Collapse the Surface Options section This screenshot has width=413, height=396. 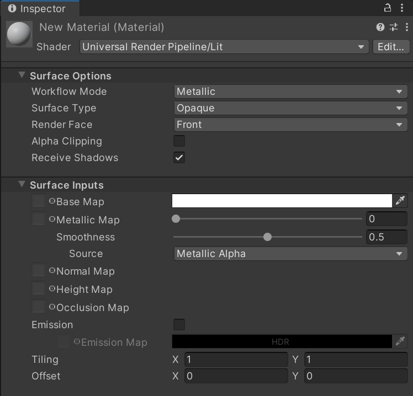click(x=22, y=75)
